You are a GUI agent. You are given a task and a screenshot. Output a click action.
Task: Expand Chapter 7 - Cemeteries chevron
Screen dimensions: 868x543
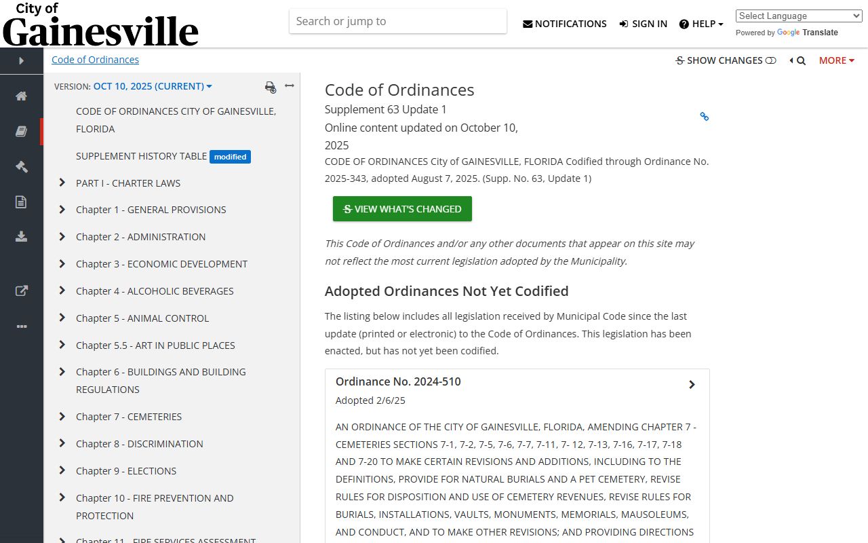pos(62,417)
